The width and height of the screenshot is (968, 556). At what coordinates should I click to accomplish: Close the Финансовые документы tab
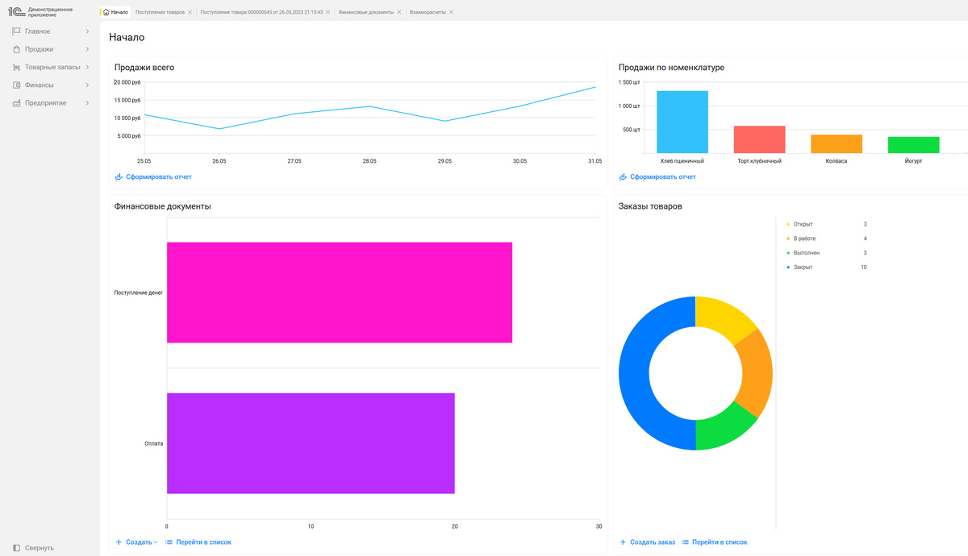[x=399, y=12]
